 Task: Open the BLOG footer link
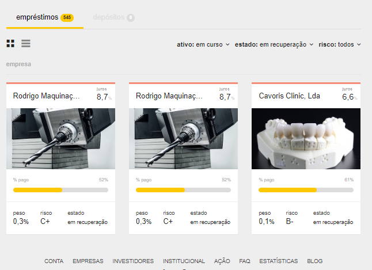point(315,261)
